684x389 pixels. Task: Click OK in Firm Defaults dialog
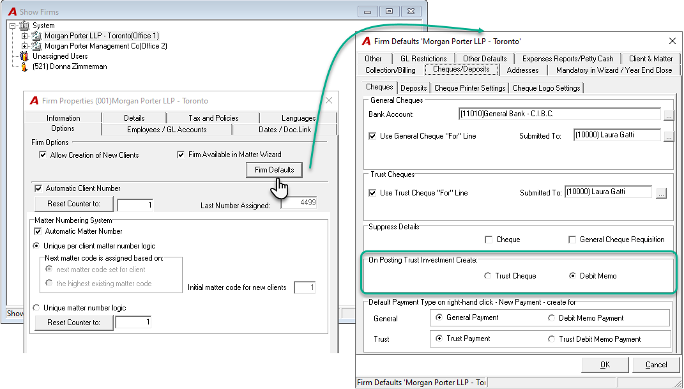pyautogui.click(x=605, y=365)
